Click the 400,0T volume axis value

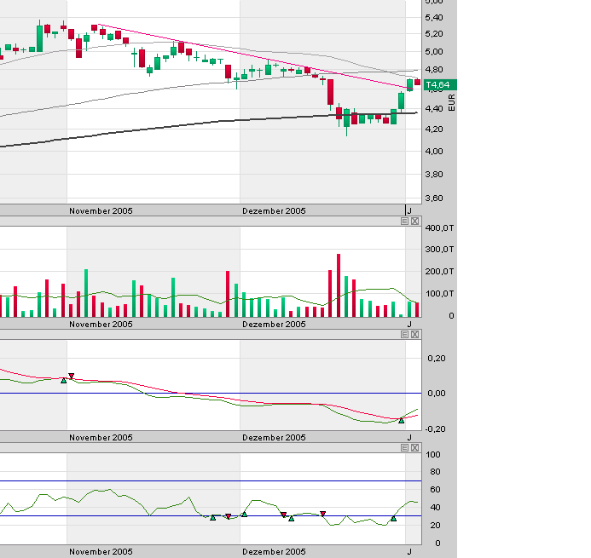pyautogui.click(x=439, y=227)
